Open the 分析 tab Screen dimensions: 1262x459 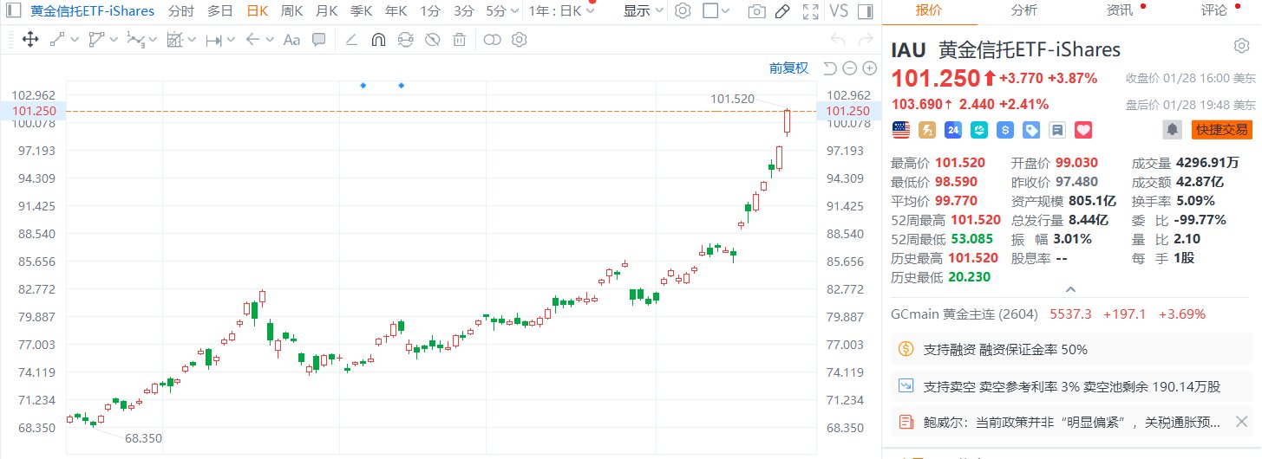[x=1023, y=11]
